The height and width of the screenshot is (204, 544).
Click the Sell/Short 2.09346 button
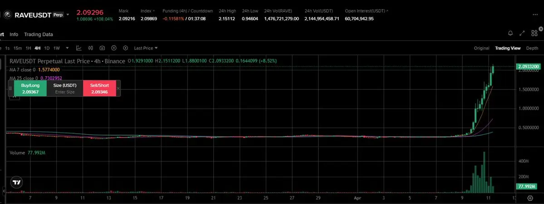99,88
